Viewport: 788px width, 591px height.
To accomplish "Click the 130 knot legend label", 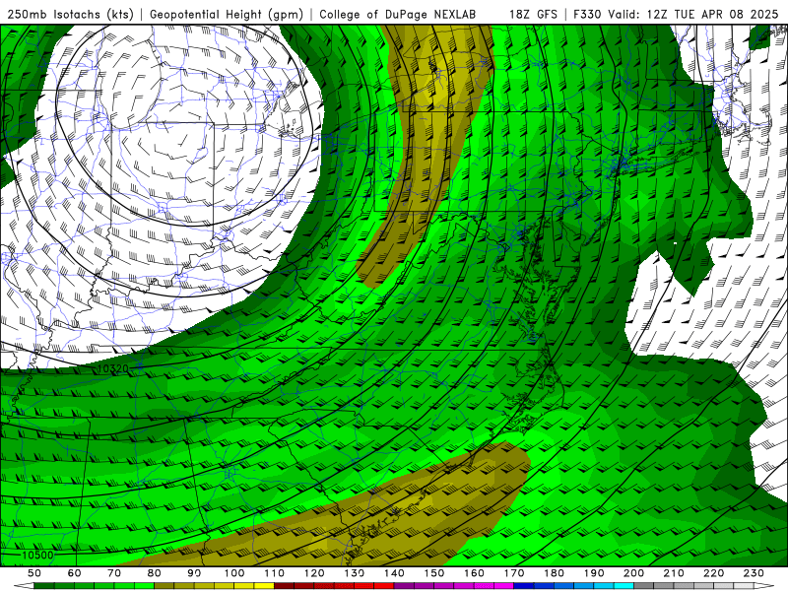I will click(355, 573).
